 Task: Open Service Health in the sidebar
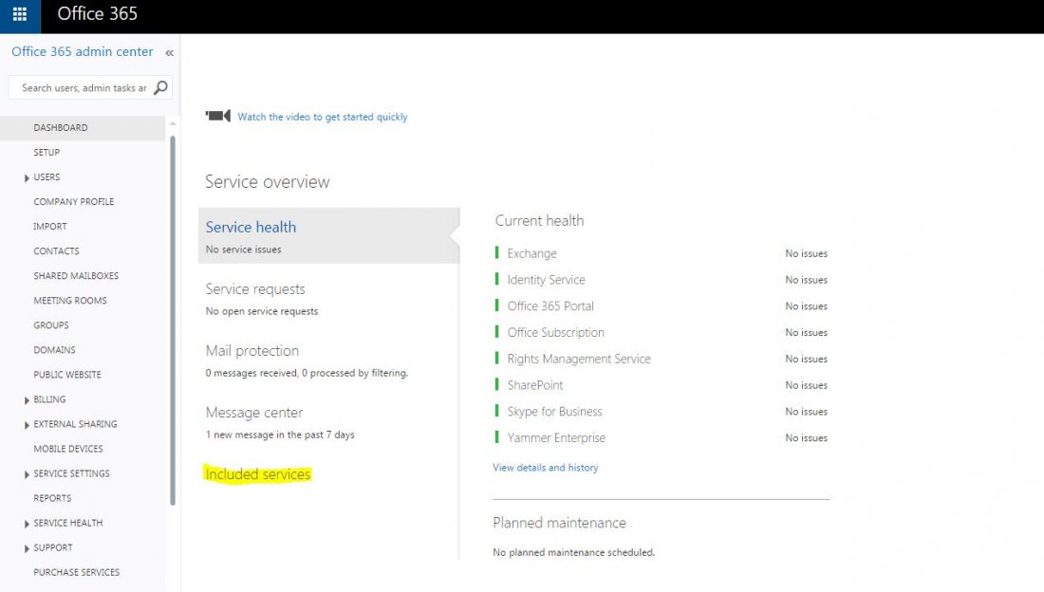68,523
